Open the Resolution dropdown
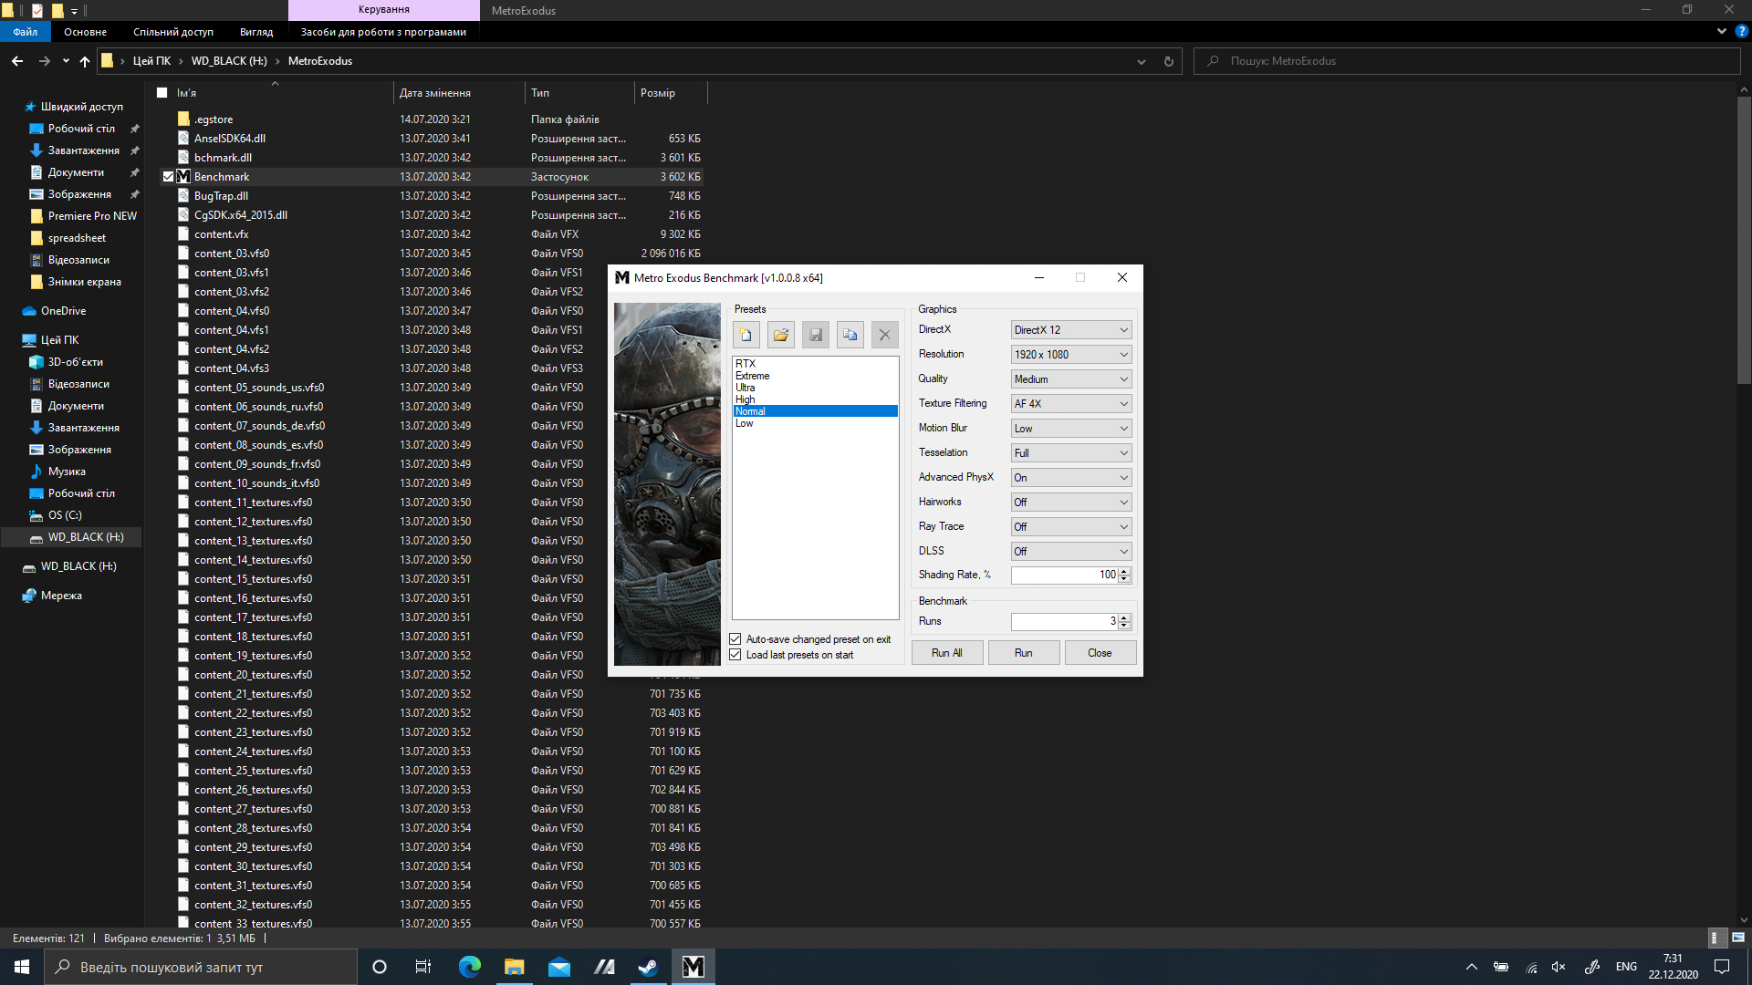Viewport: 1752px width, 985px height. 1071,355
